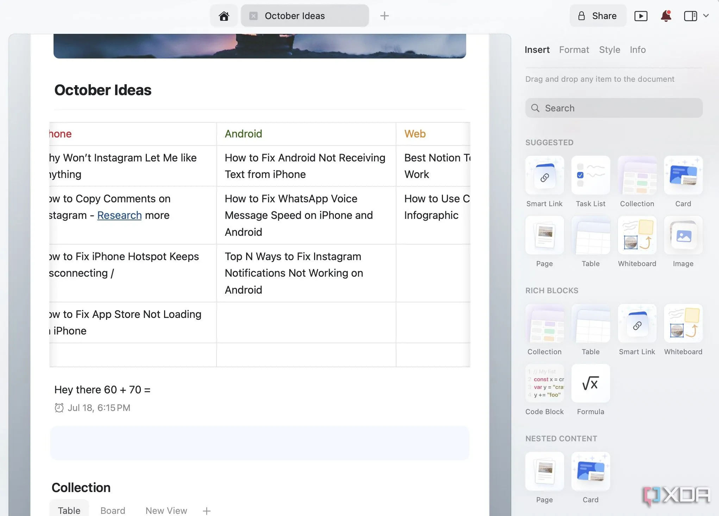Select the Board view tab of Collection
Image resolution: width=719 pixels, height=516 pixels.
pos(113,510)
